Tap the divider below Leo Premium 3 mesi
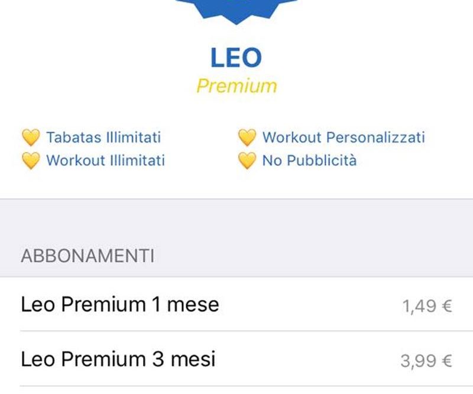The width and height of the screenshot is (473, 394). point(247,386)
